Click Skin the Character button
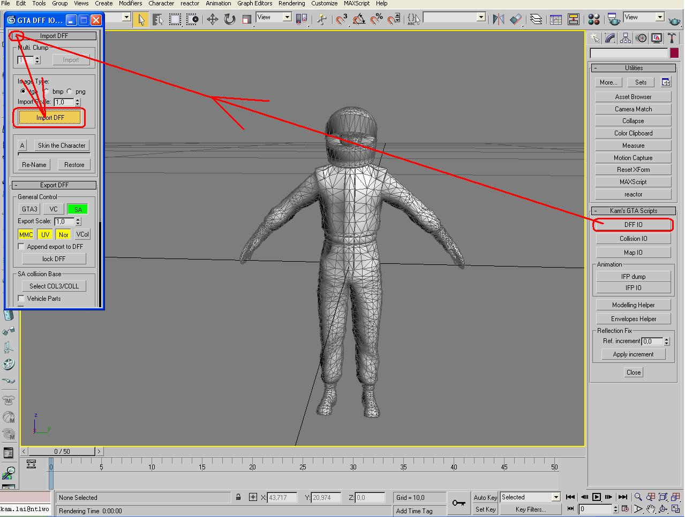Viewport: 685px width, 517px height. coord(62,146)
